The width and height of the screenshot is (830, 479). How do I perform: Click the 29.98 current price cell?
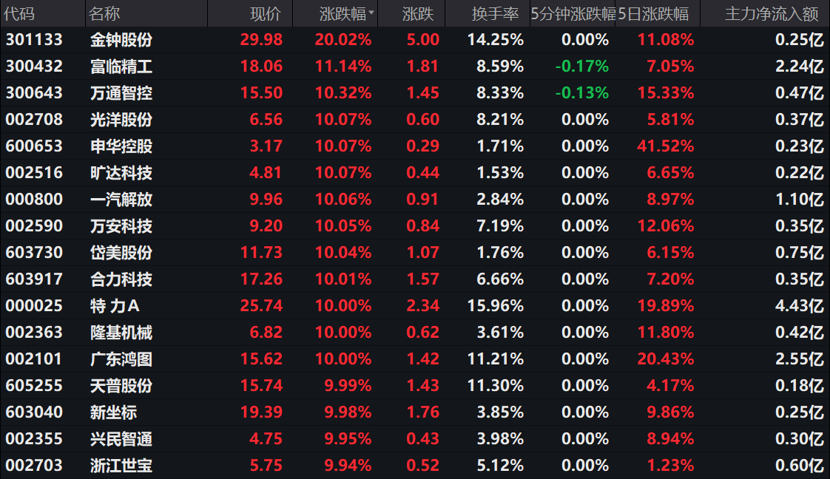pyautogui.click(x=261, y=40)
